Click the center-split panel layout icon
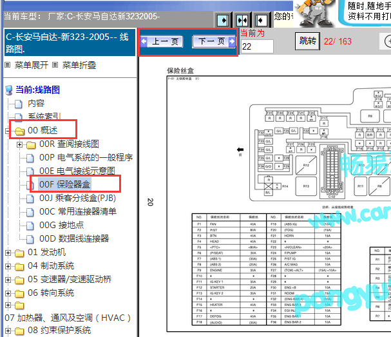 242,20
